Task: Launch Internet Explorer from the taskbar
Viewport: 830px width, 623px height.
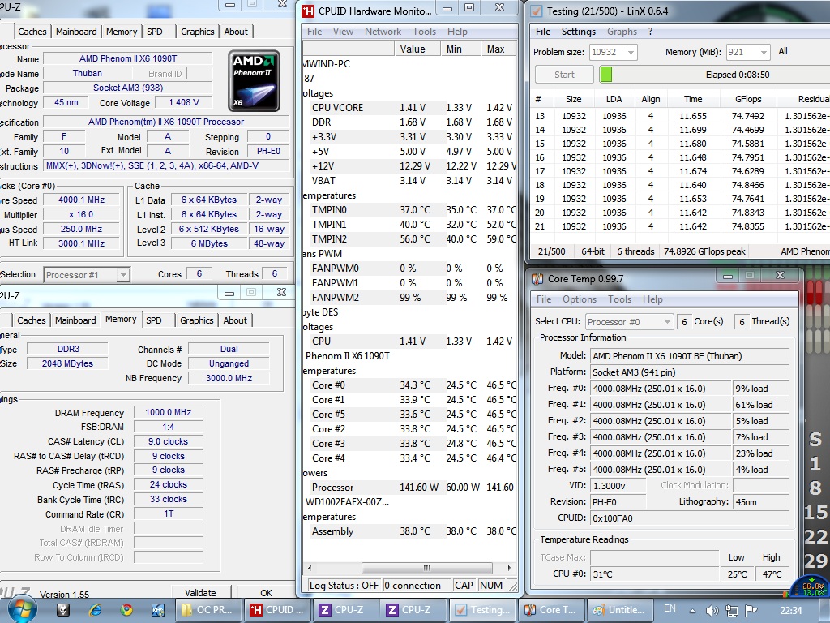Action: pos(96,609)
